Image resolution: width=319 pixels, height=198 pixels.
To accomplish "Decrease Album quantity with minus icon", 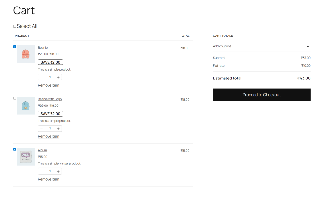I will (x=42, y=171).
